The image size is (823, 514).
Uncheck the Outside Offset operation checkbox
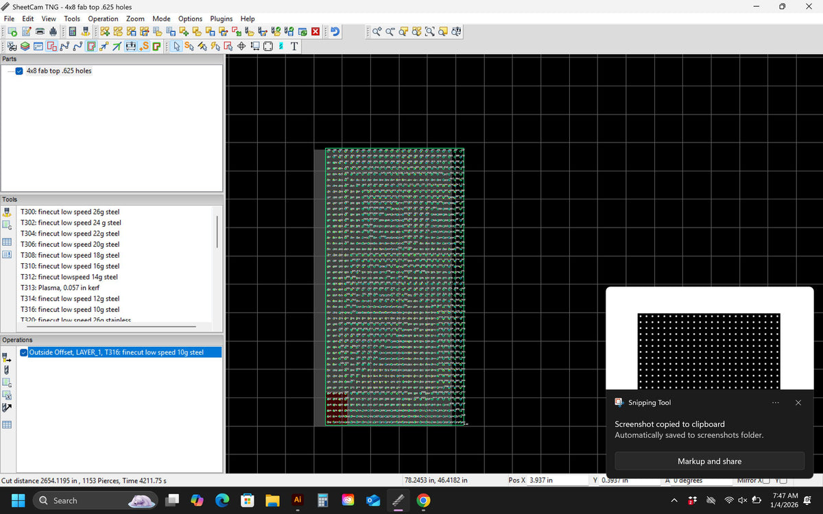[x=24, y=352]
